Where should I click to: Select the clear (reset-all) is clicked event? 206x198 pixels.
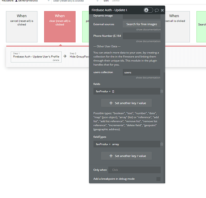60,27
